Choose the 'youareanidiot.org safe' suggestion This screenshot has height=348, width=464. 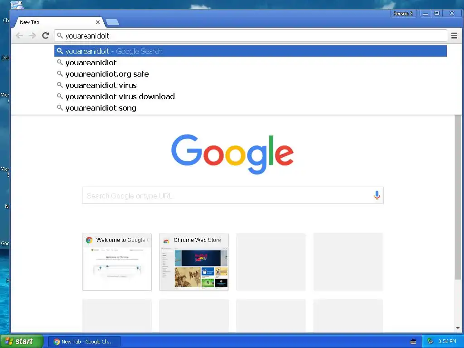click(x=250, y=74)
